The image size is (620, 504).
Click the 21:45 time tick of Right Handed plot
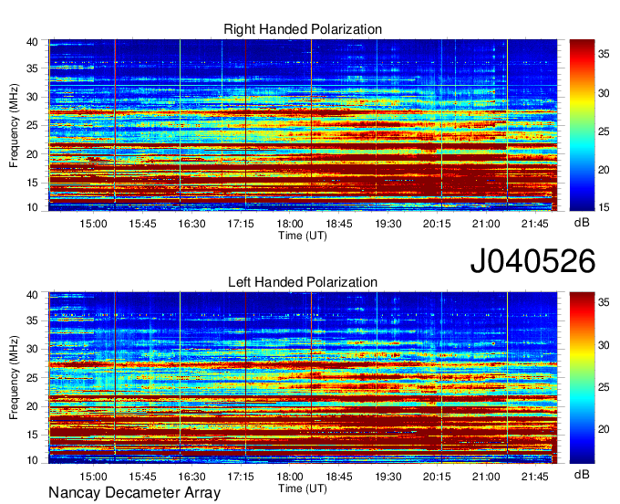point(535,224)
